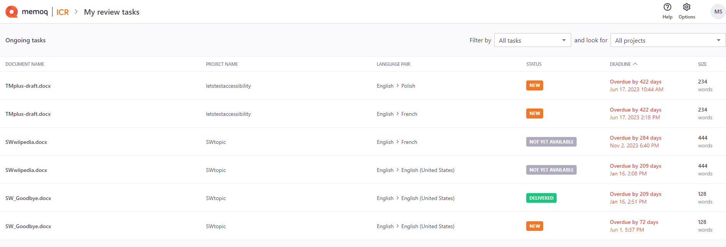Click the memoQ logo icon
Viewport: 726px width, 247px height.
tap(12, 12)
